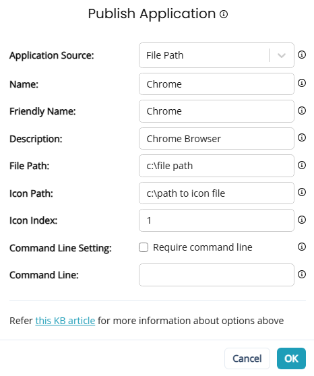The image size is (314, 376).
Task: Expand Application Source dropdown chevron
Action: pos(282,55)
